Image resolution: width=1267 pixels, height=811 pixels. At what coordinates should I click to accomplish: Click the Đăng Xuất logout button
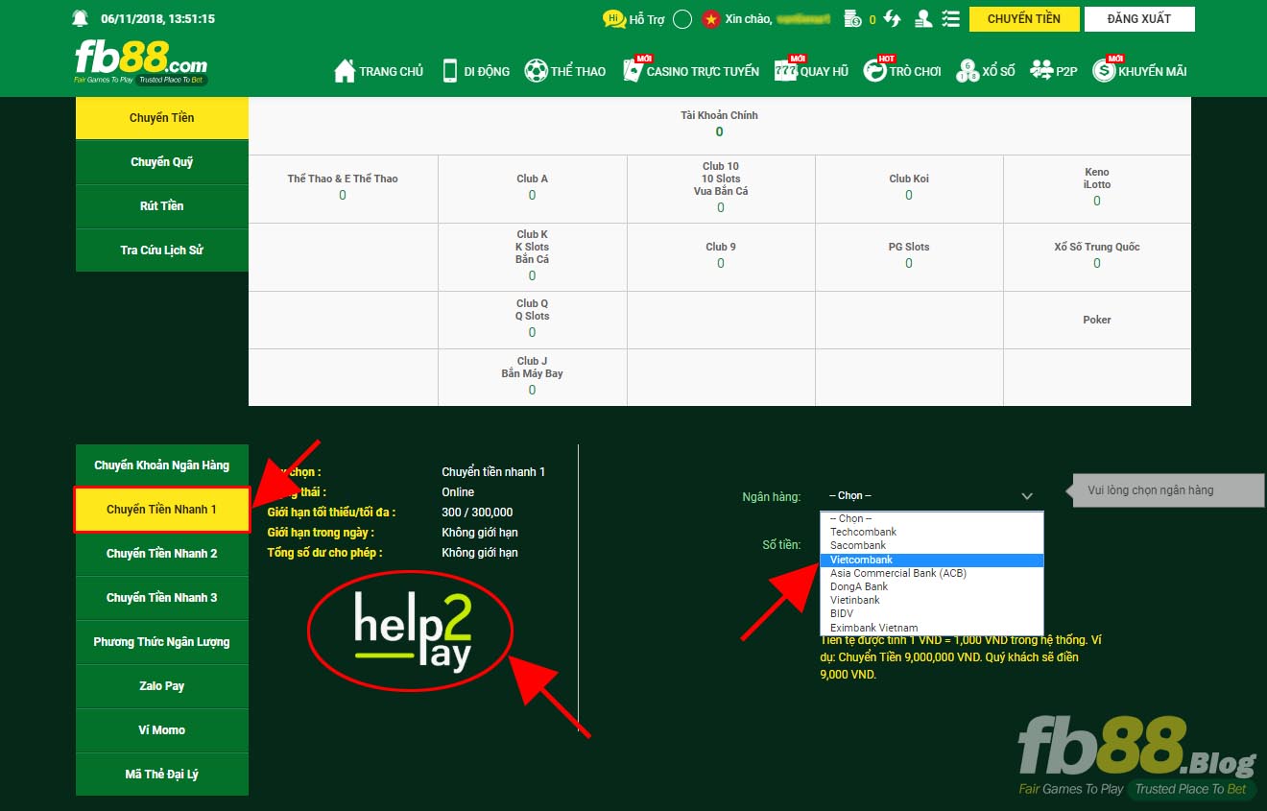(1138, 19)
